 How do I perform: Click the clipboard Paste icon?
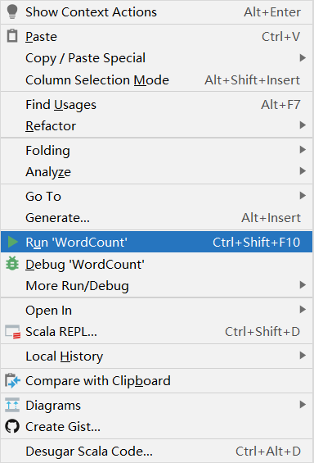12,36
